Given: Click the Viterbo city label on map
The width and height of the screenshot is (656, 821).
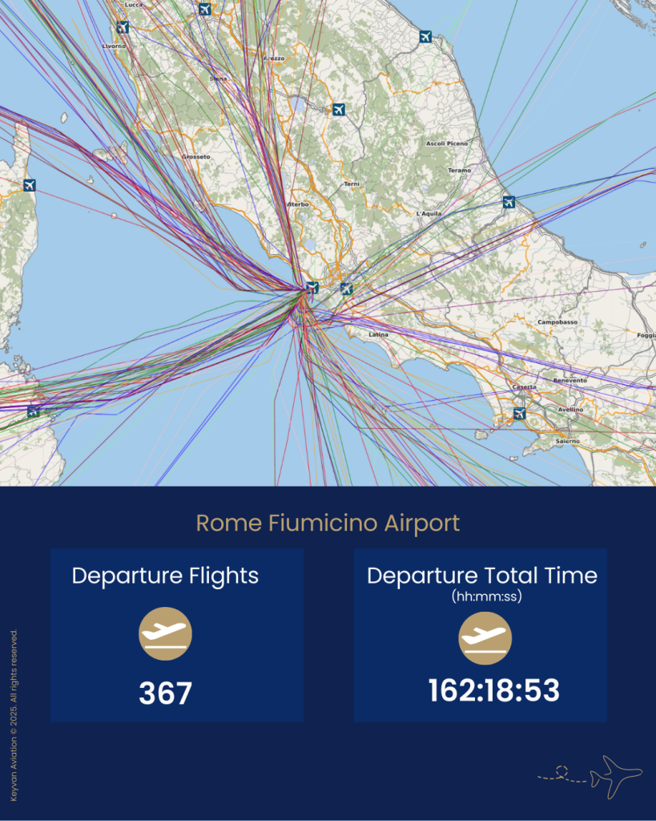Looking at the screenshot, I should (296, 205).
